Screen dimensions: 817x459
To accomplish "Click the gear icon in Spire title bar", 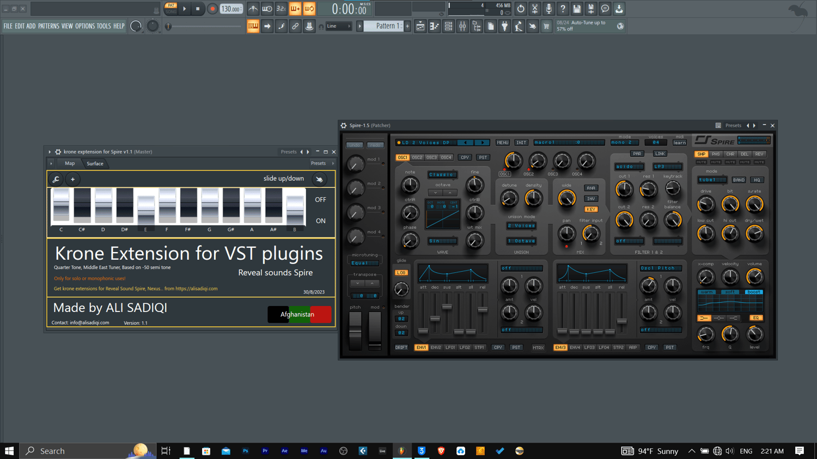I will pos(344,125).
